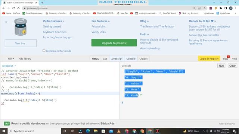This screenshot has height=134, width=239.
Task: Click the EthicalAds advertisement link
Action: (63, 124)
